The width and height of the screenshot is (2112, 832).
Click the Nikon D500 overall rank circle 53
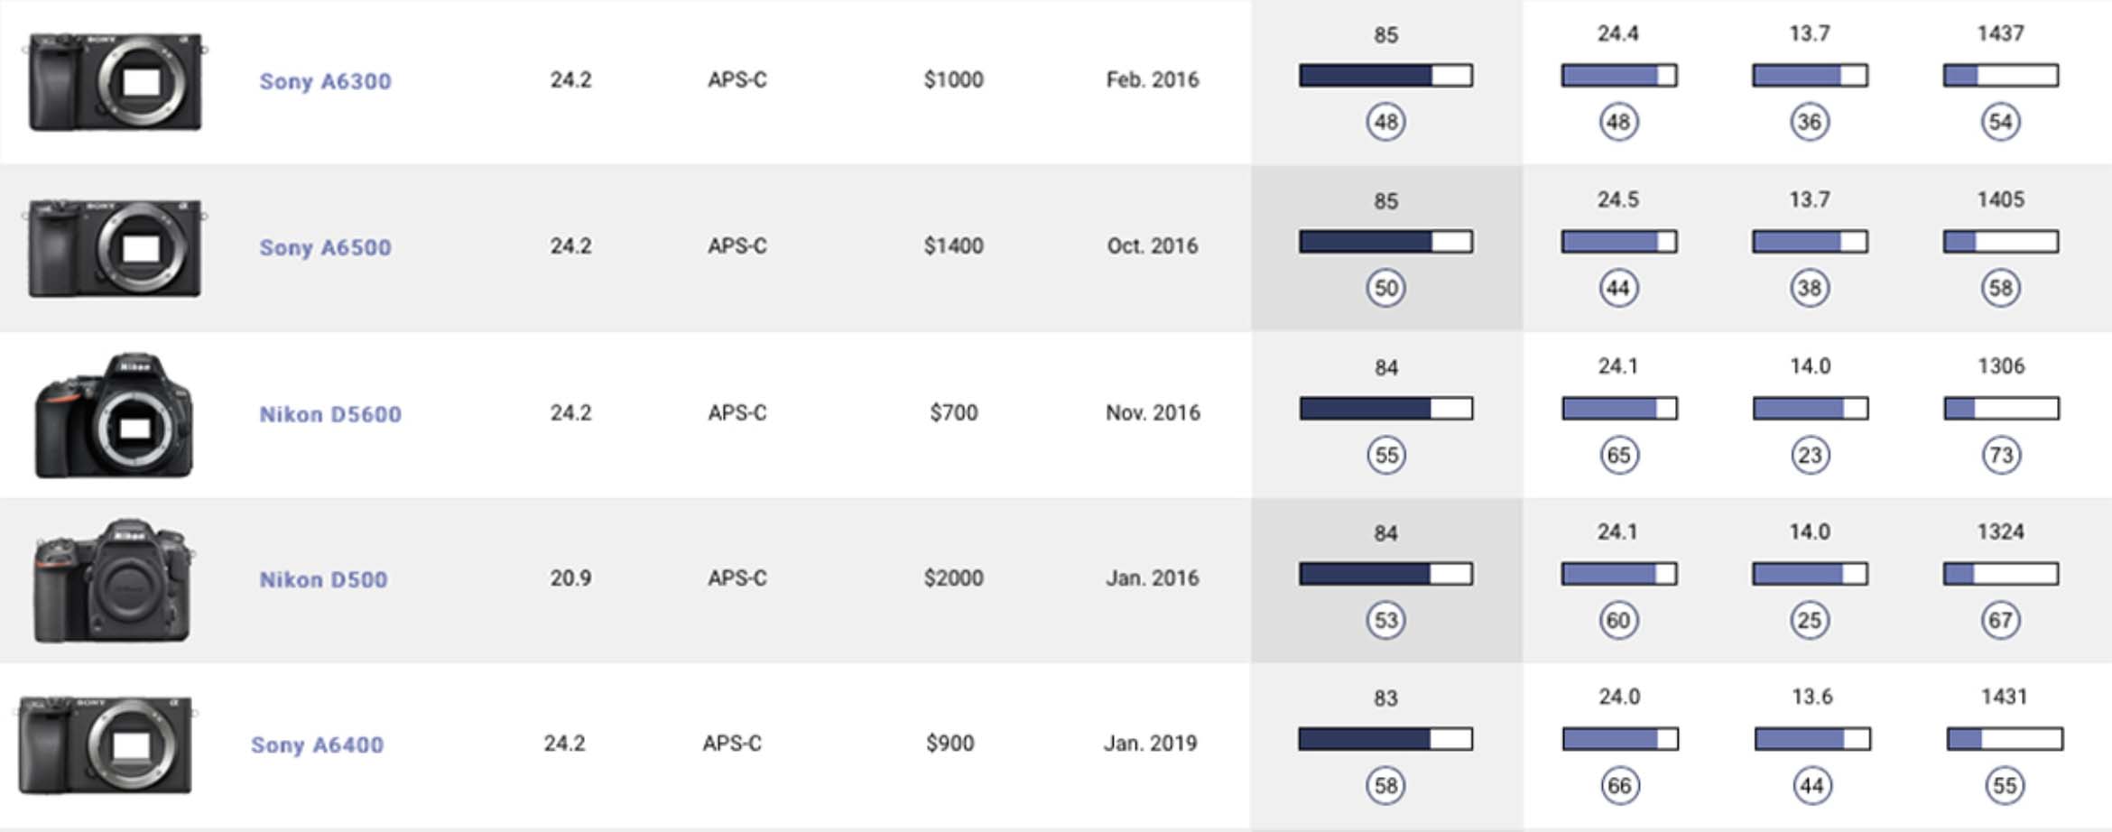[x=1385, y=621]
